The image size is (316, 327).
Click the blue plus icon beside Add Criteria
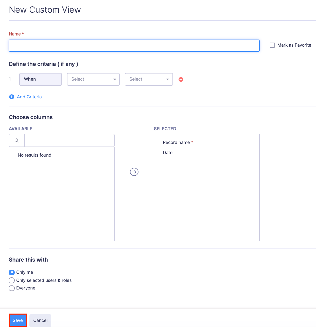(12, 97)
